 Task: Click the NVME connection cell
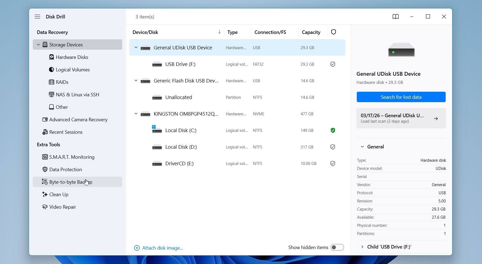click(258, 114)
